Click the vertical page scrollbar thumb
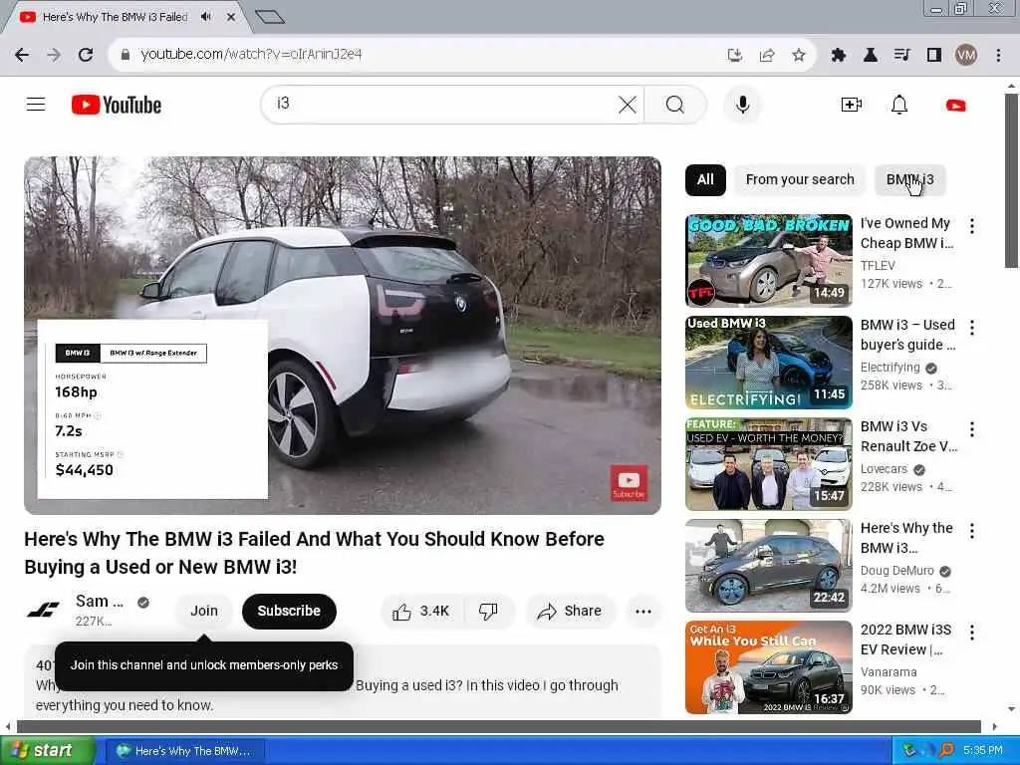The image size is (1020, 765). click(1011, 181)
